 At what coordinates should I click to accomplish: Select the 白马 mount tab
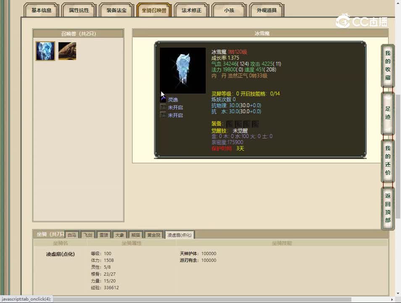click(x=72, y=235)
